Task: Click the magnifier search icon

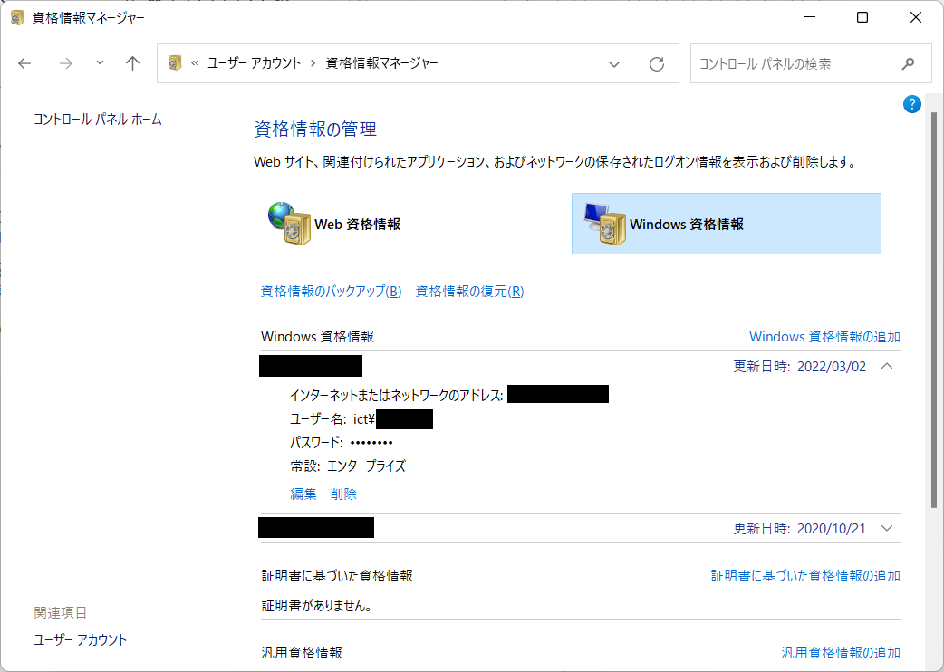Action: [x=908, y=63]
